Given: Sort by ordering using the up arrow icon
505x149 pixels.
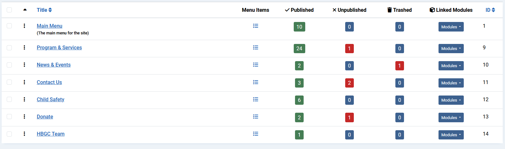Looking at the screenshot, I should tap(25, 10).
